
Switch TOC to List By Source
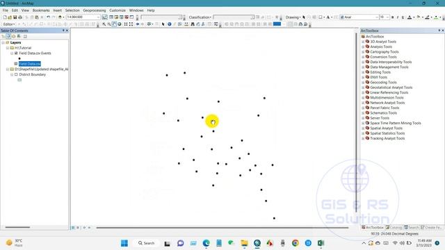pyautogui.click(x=8, y=36)
